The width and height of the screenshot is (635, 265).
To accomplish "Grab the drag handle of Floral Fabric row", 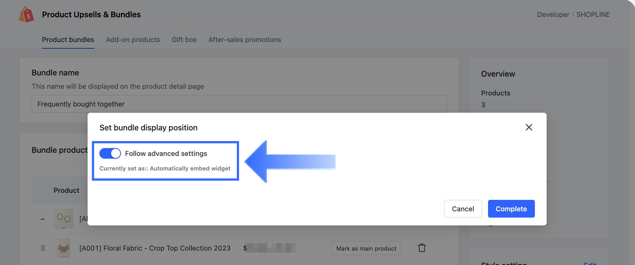I will pos(43,248).
